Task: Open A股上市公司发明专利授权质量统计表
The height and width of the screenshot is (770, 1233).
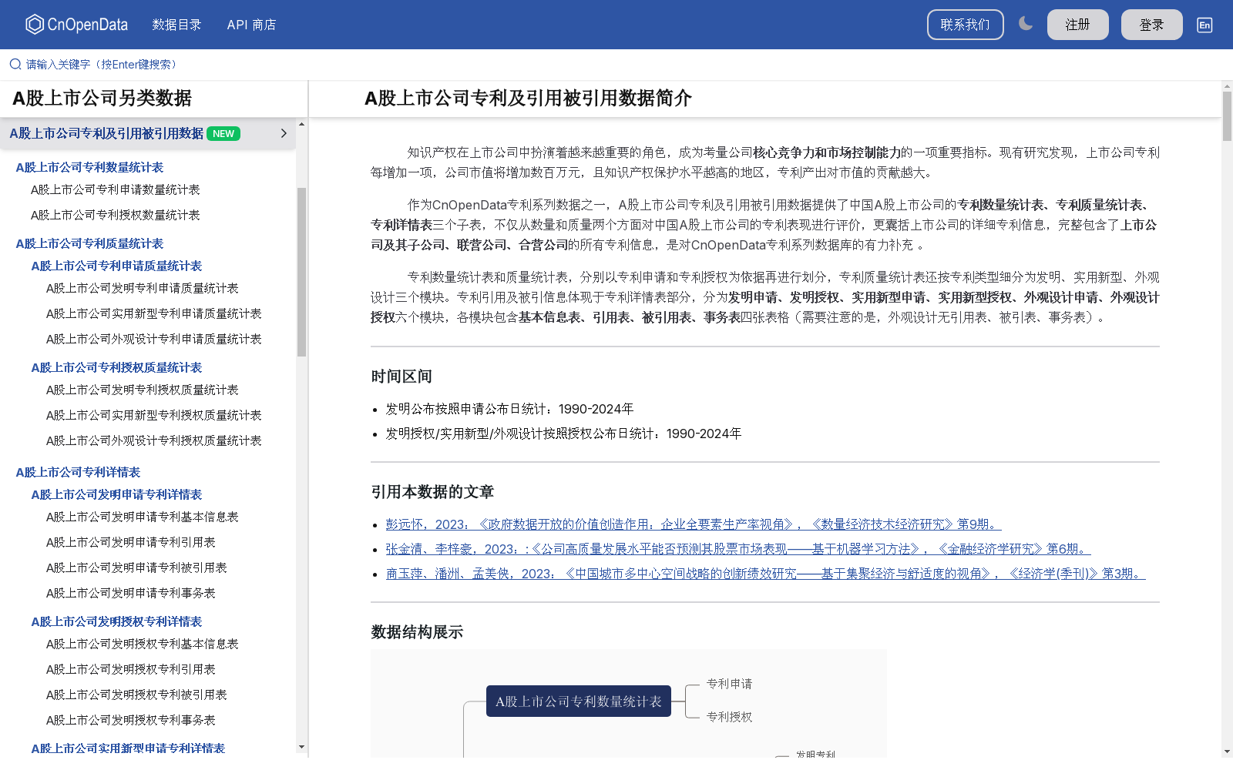Action: point(142,390)
